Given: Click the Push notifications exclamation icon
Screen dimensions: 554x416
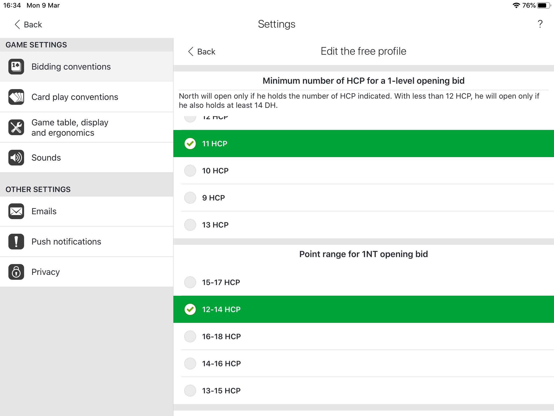Looking at the screenshot, I should [16, 242].
